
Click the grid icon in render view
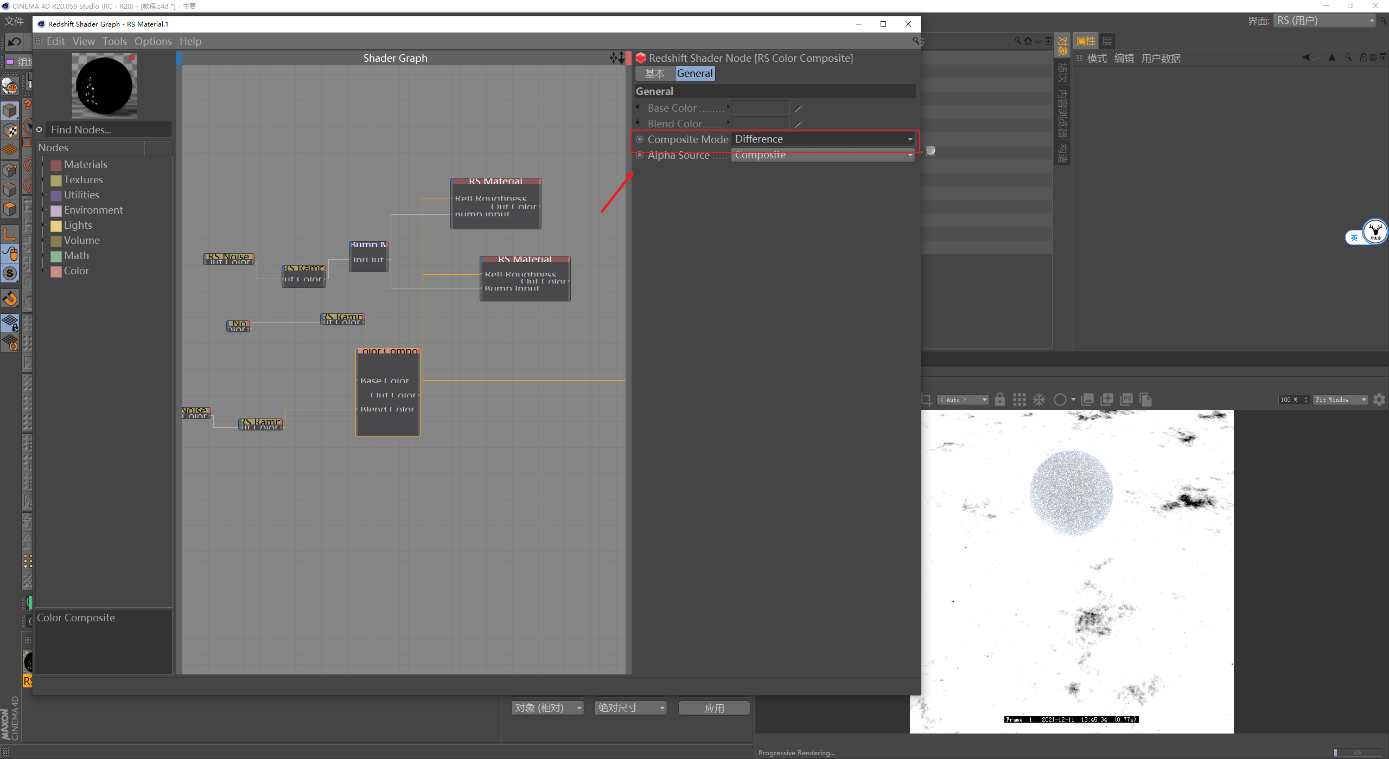click(x=1019, y=400)
